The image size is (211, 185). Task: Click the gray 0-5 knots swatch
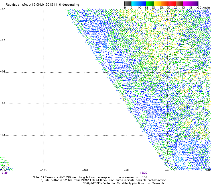tap(128, 3)
